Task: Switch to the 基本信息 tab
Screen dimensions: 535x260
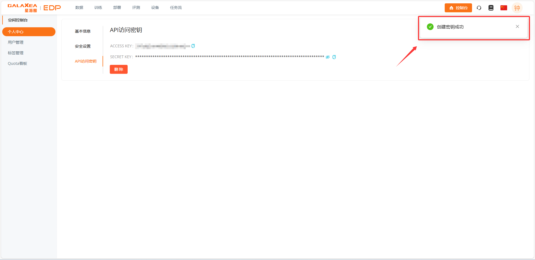Action: click(x=83, y=31)
